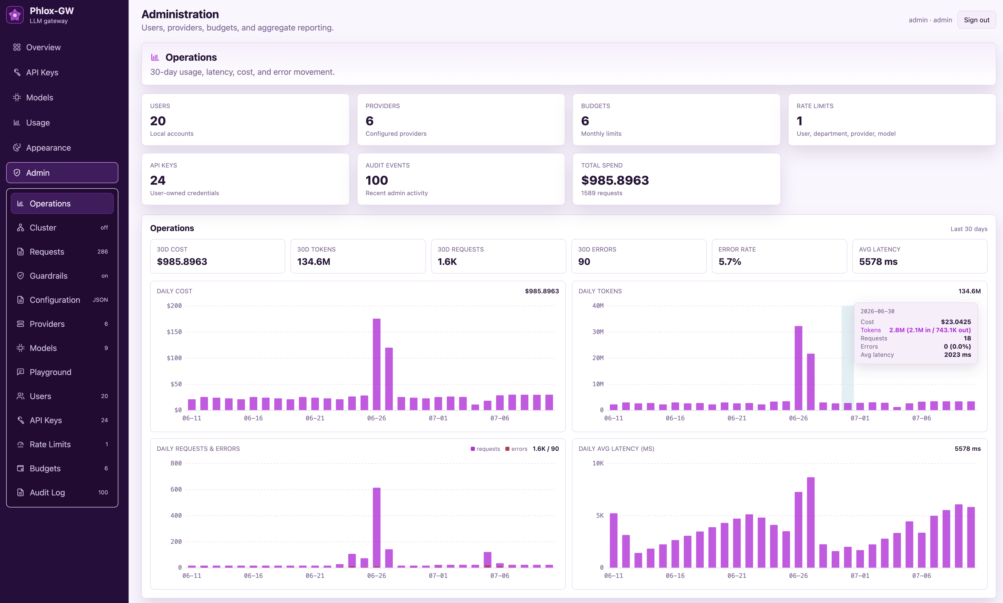Click the Providers server icon
1003x603 pixels.
click(x=20, y=324)
